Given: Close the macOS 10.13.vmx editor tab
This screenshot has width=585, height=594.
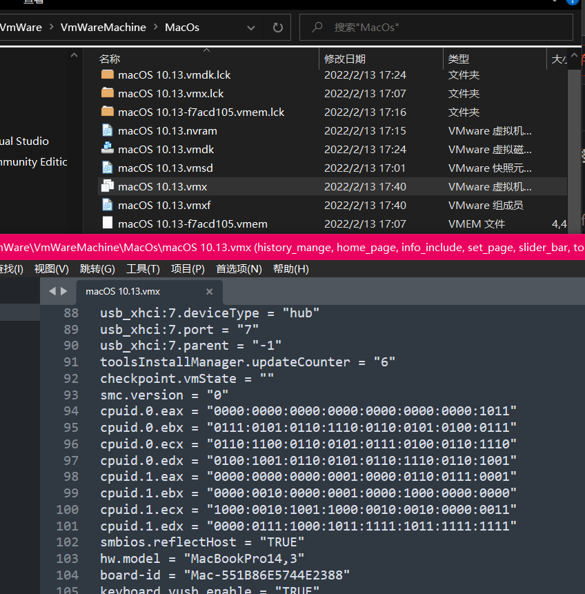Looking at the screenshot, I should point(209,291).
